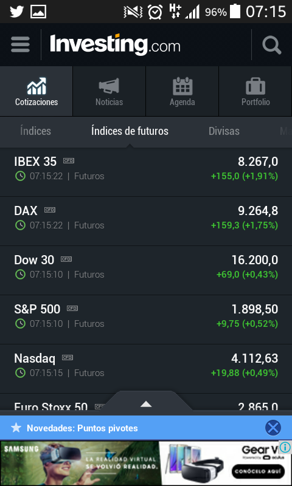
Task: Tap the search magnifier icon
Action: 272,45
